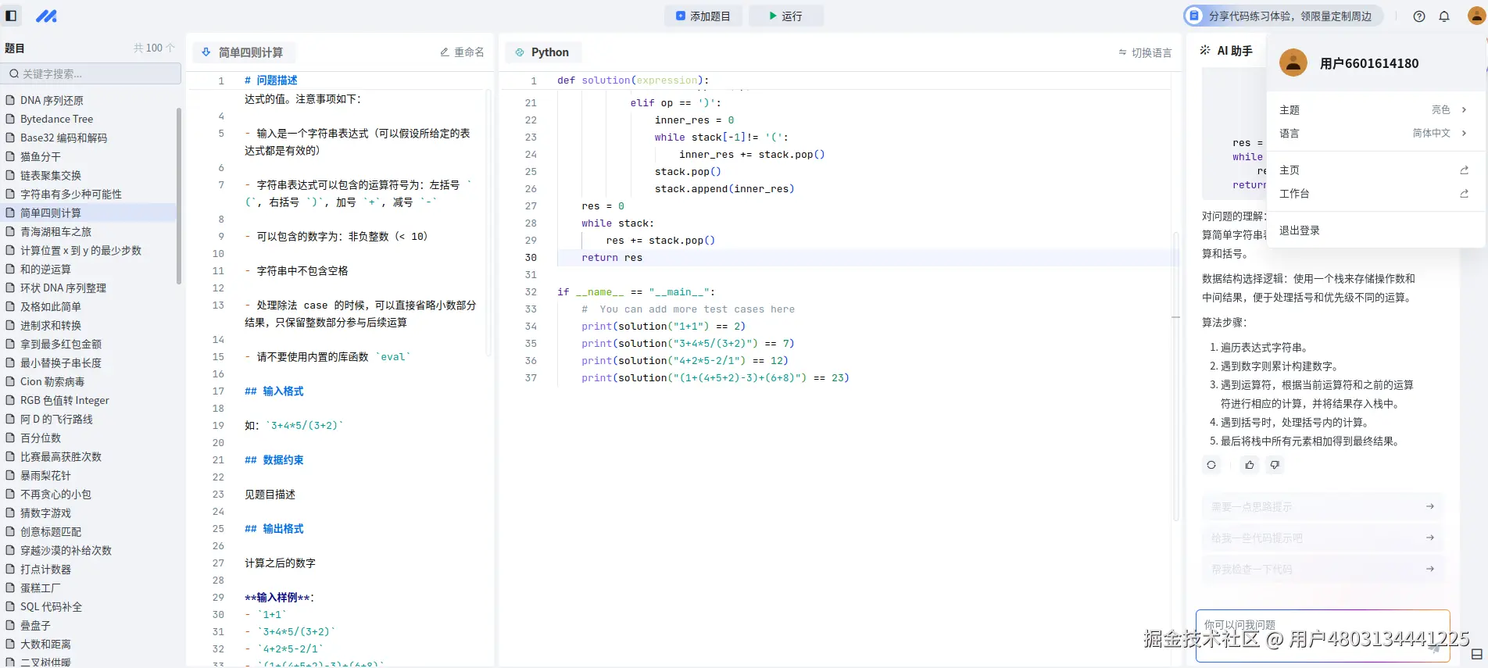
Task: Collapse the left sidebar panel icon
Action: click(11, 16)
